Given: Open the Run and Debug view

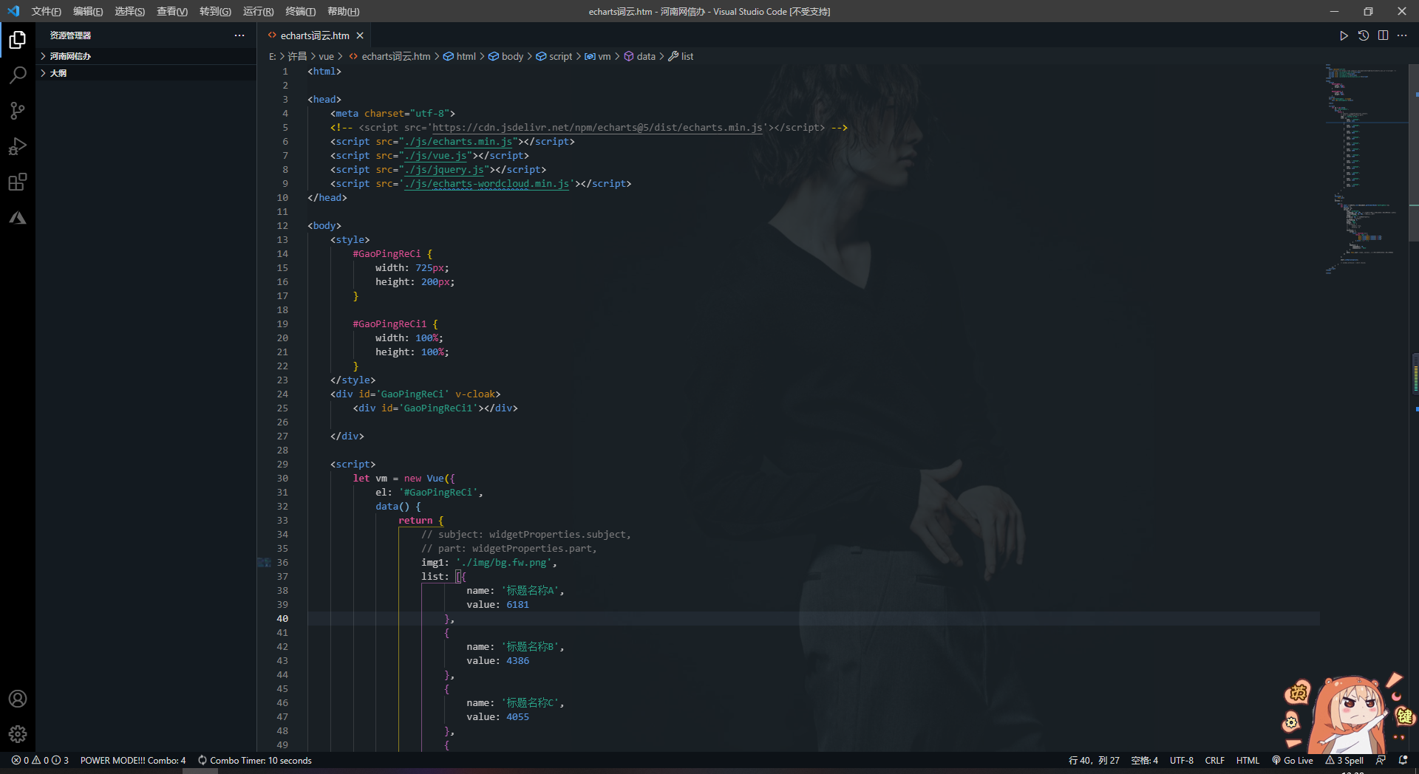Looking at the screenshot, I should [x=18, y=146].
